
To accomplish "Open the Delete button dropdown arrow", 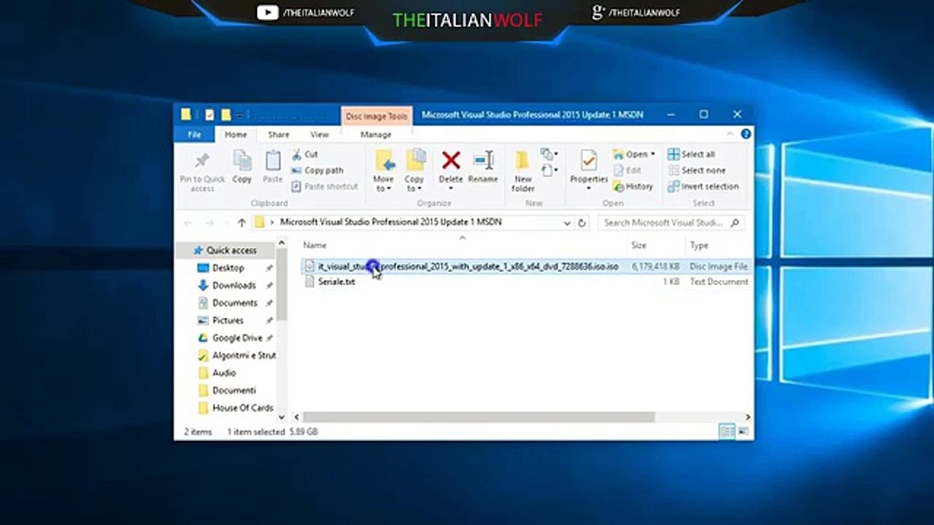I will 451,189.
